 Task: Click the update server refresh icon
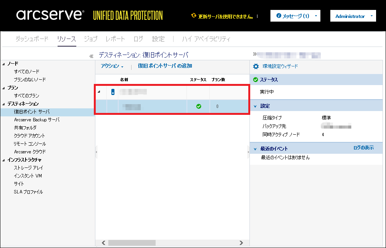(194, 16)
